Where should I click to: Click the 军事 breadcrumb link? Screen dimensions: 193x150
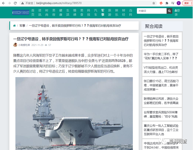22,25
